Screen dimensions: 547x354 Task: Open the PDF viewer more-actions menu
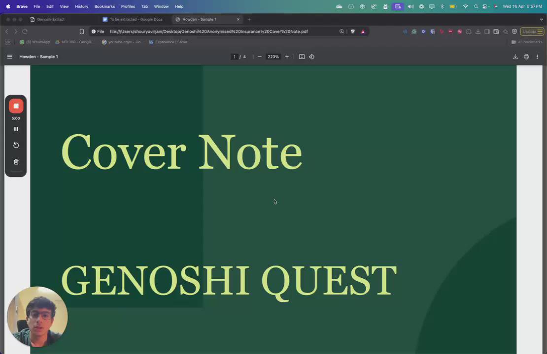pos(537,57)
